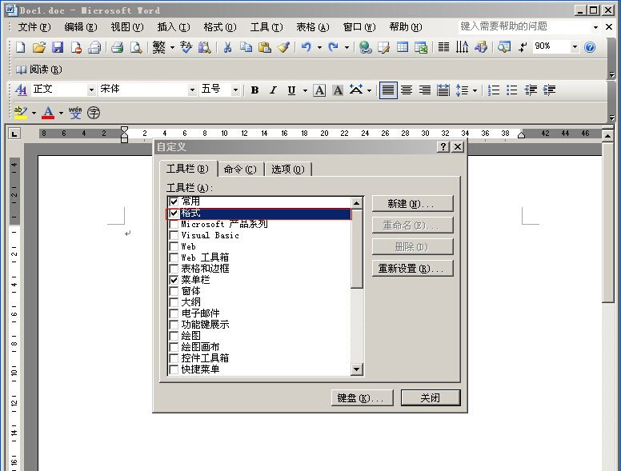Toggle Italic formatting button
This screenshot has width=621, height=471.
click(x=273, y=90)
